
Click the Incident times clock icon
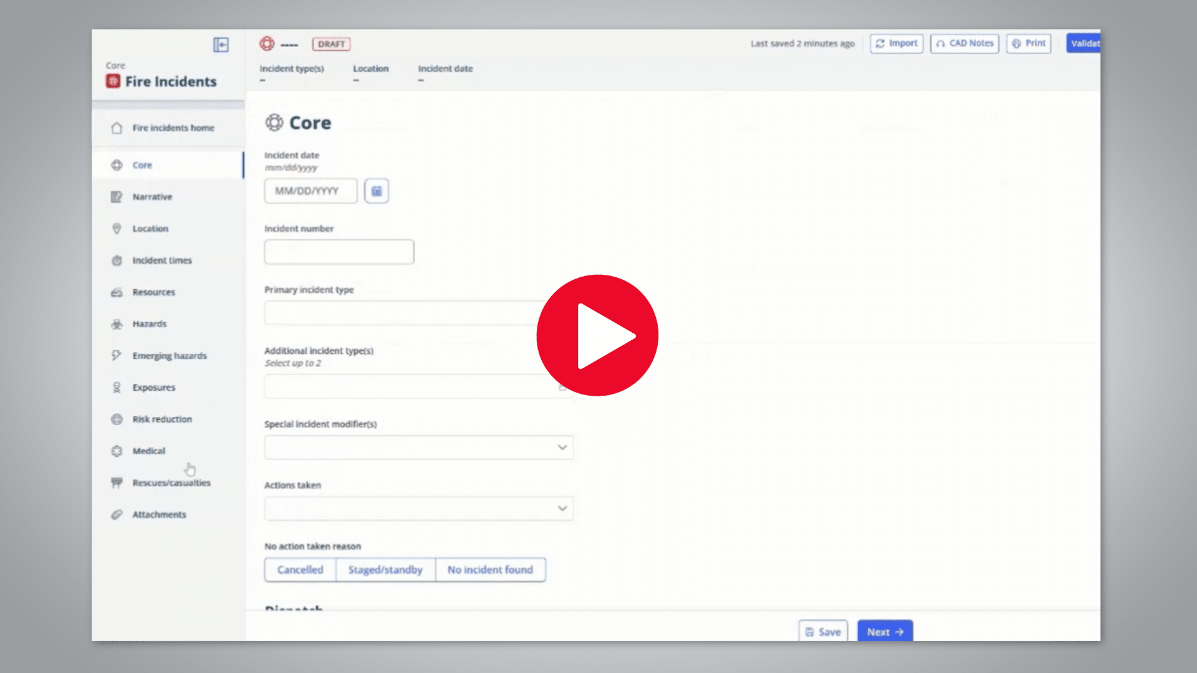pos(117,260)
